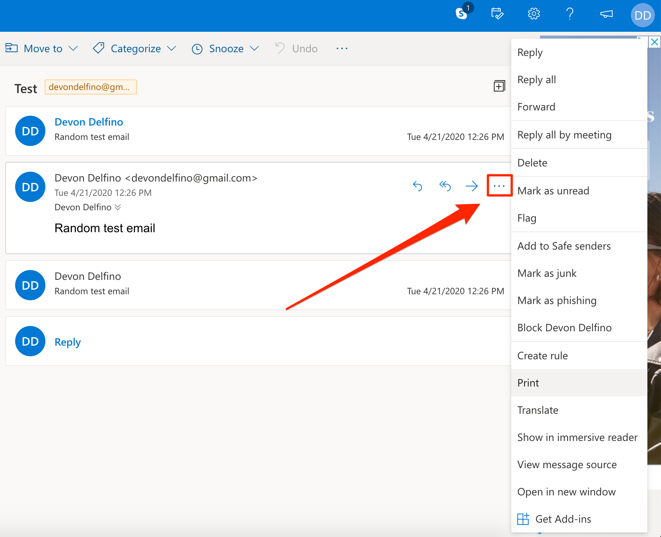
Task: Expand the Snooze dropdown
Action: 225,48
